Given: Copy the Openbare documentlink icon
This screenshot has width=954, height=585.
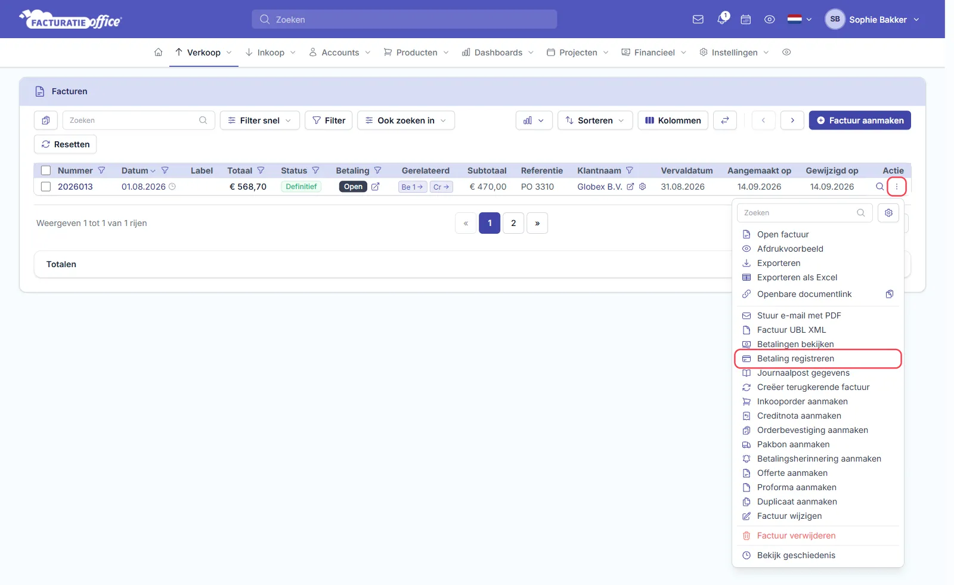Looking at the screenshot, I should pyautogui.click(x=890, y=294).
